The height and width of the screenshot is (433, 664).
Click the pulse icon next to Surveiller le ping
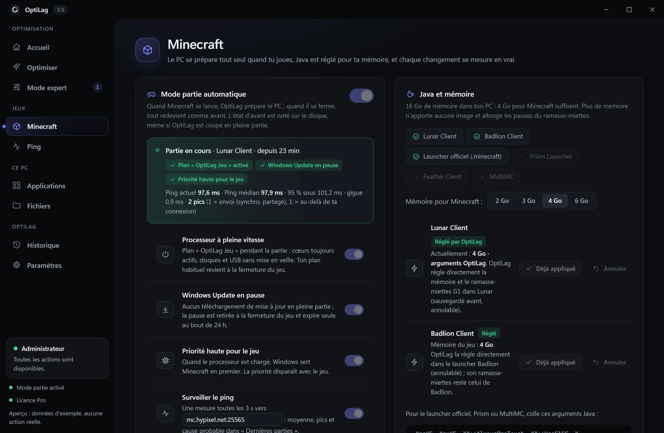[165, 413]
